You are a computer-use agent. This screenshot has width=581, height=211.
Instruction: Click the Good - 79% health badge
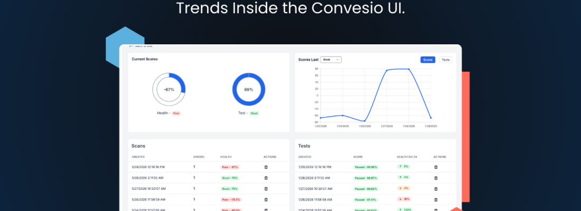pyautogui.click(x=230, y=178)
